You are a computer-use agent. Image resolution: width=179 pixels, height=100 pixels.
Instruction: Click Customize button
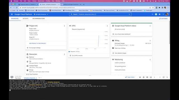[x=163, y=19]
